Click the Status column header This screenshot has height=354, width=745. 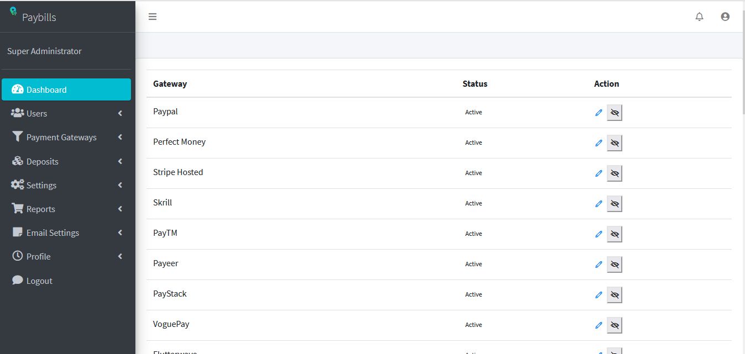pyautogui.click(x=475, y=84)
